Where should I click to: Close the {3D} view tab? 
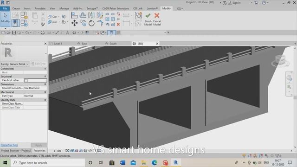(157, 44)
